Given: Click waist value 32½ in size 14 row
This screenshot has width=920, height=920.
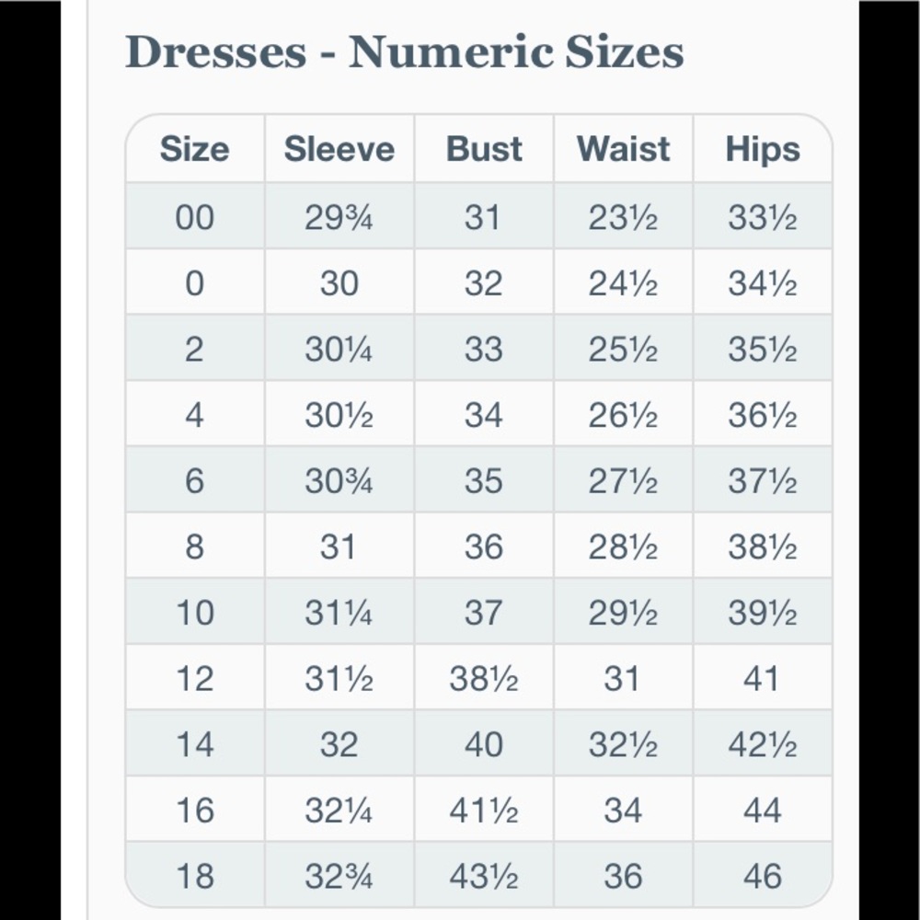Looking at the screenshot, I should [623, 744].
